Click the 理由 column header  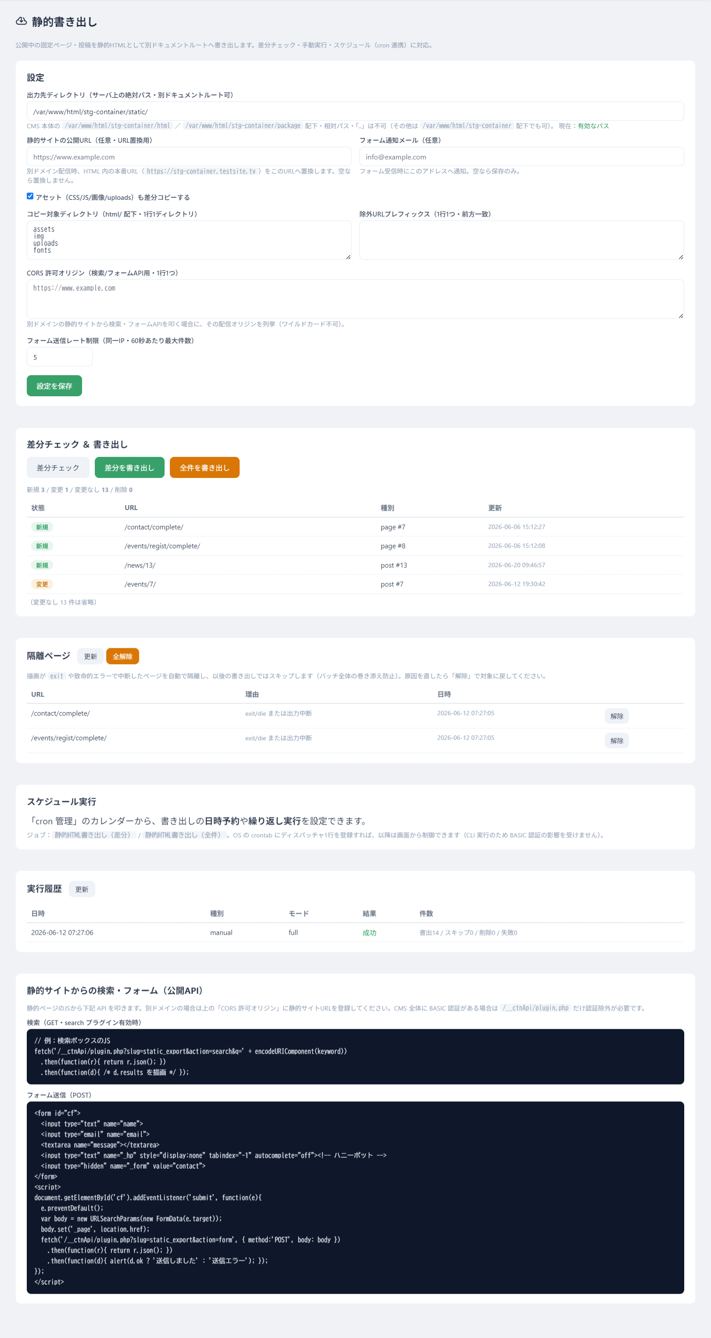252,694
